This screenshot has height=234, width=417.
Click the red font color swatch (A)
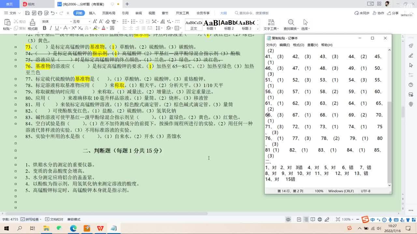click(103, 28)
